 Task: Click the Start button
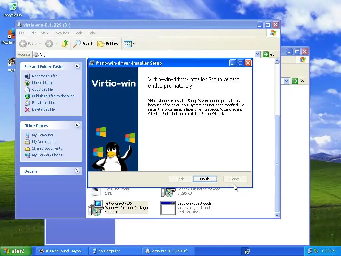(x=15, y=251)
